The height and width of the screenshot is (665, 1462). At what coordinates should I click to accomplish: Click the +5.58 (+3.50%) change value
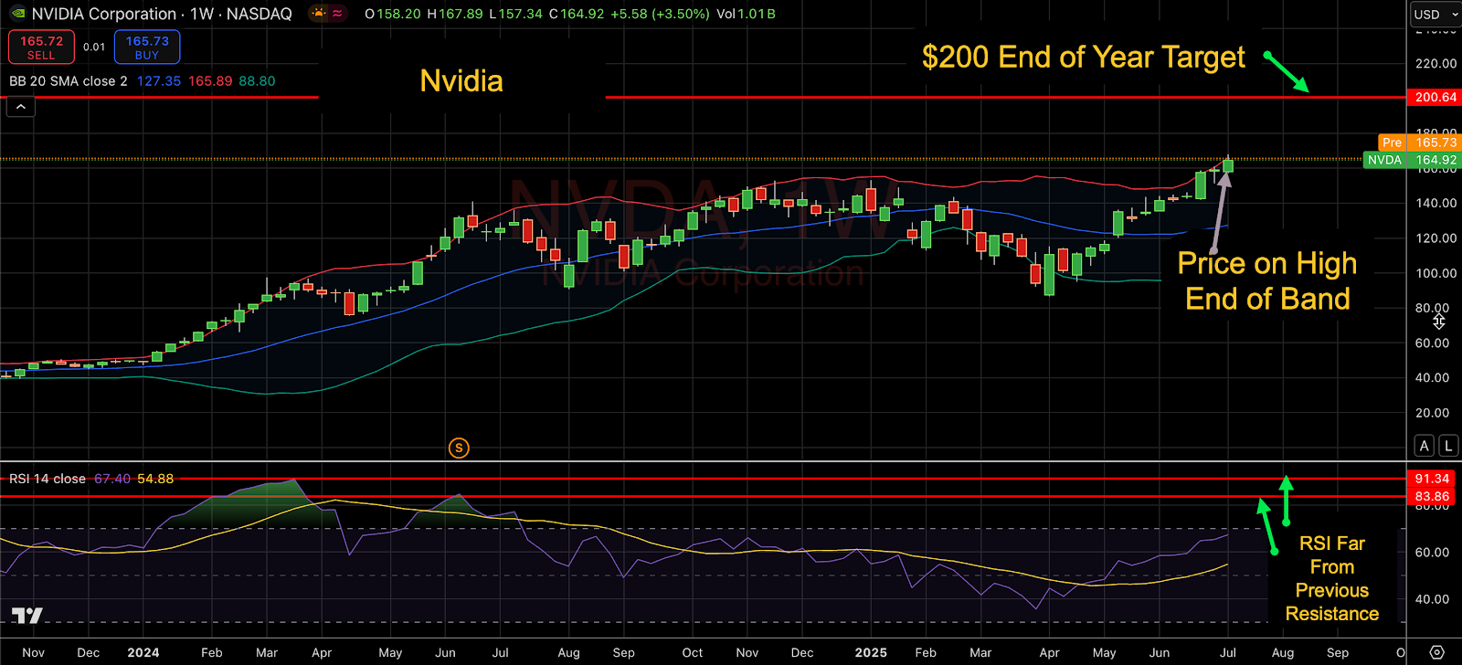pos(660,14)
